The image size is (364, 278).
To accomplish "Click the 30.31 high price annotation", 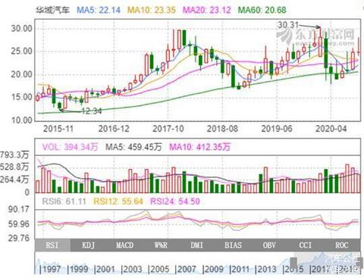I will (x=288, y=25).
